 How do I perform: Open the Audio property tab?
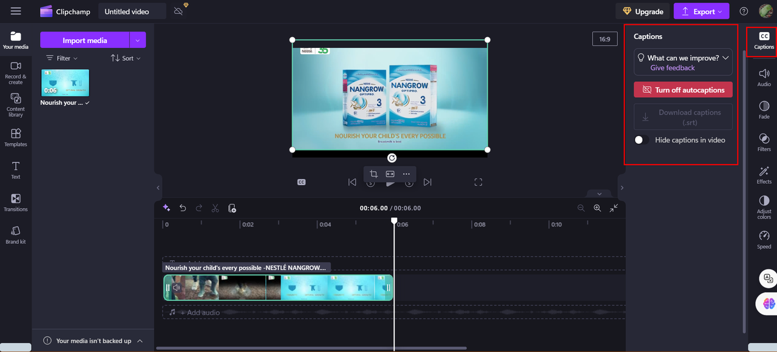(x=764, y=78)
